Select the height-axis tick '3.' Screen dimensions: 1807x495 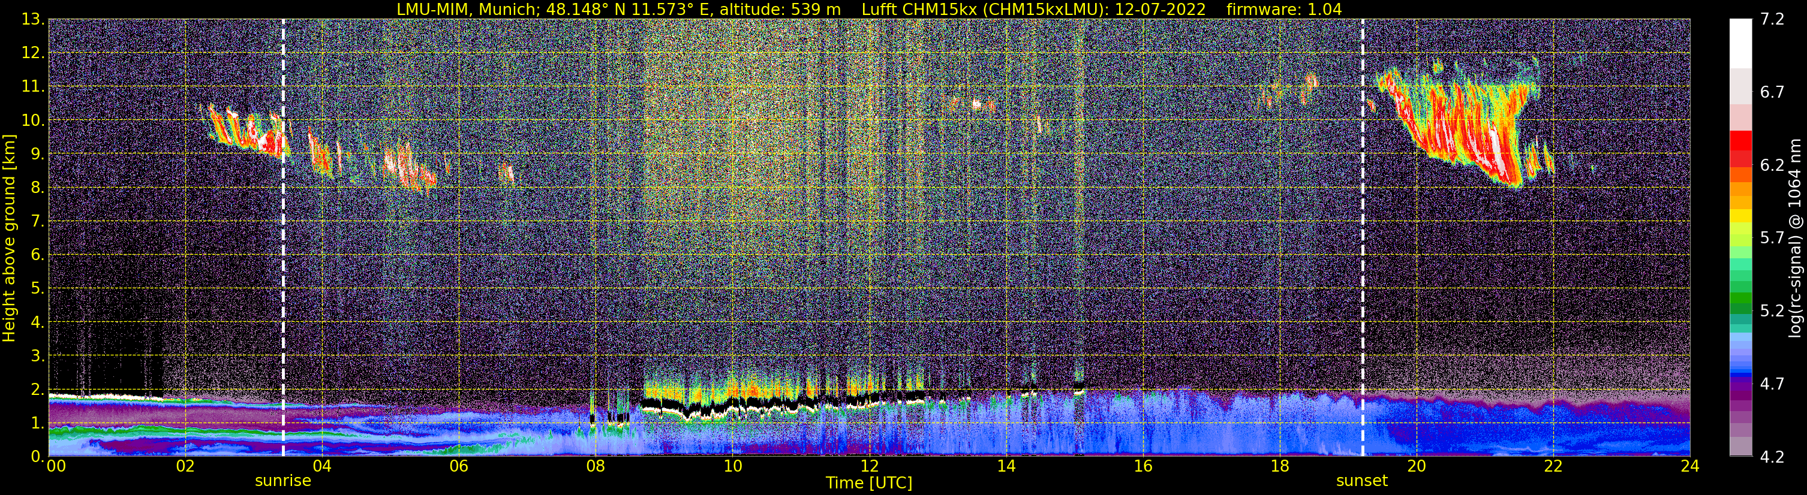coord(37,355)
